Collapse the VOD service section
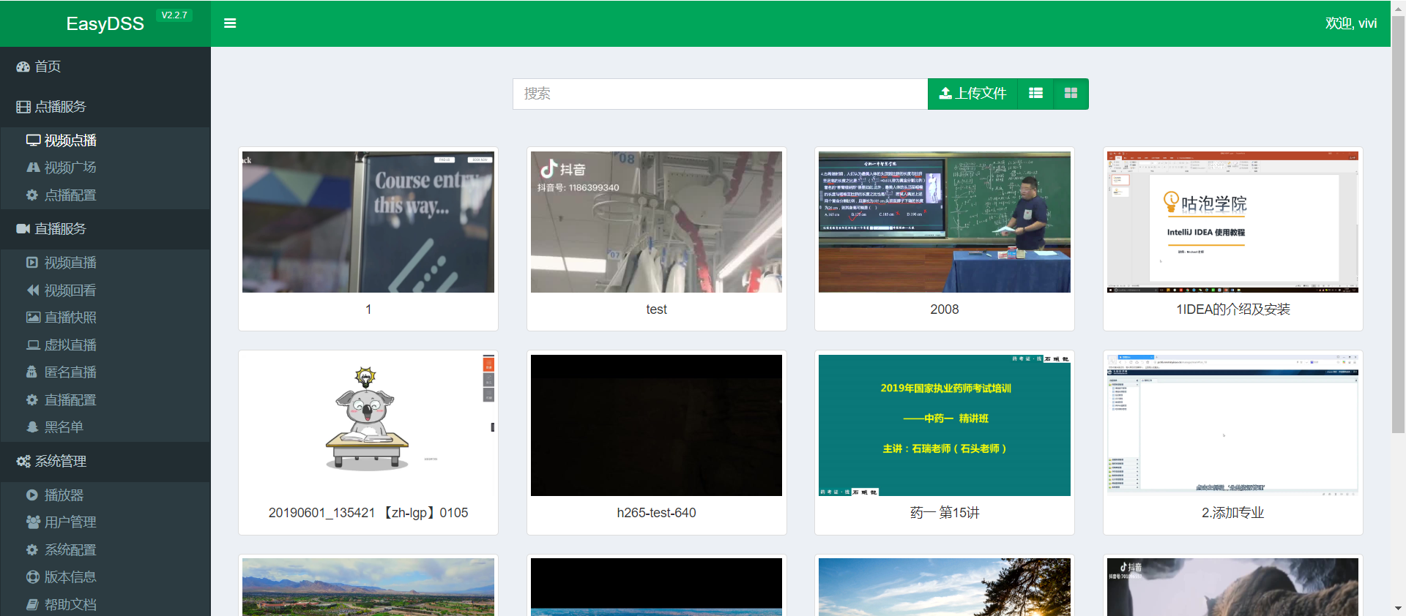Viewport: 1406px width, 616px height. 61,107
